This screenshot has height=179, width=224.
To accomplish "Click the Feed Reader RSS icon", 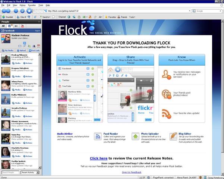I will pyautogui.click(x=98, y=136).
